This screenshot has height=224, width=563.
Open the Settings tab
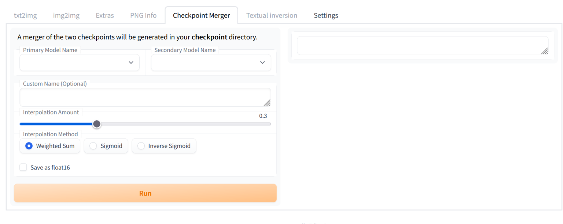(326, 15)
